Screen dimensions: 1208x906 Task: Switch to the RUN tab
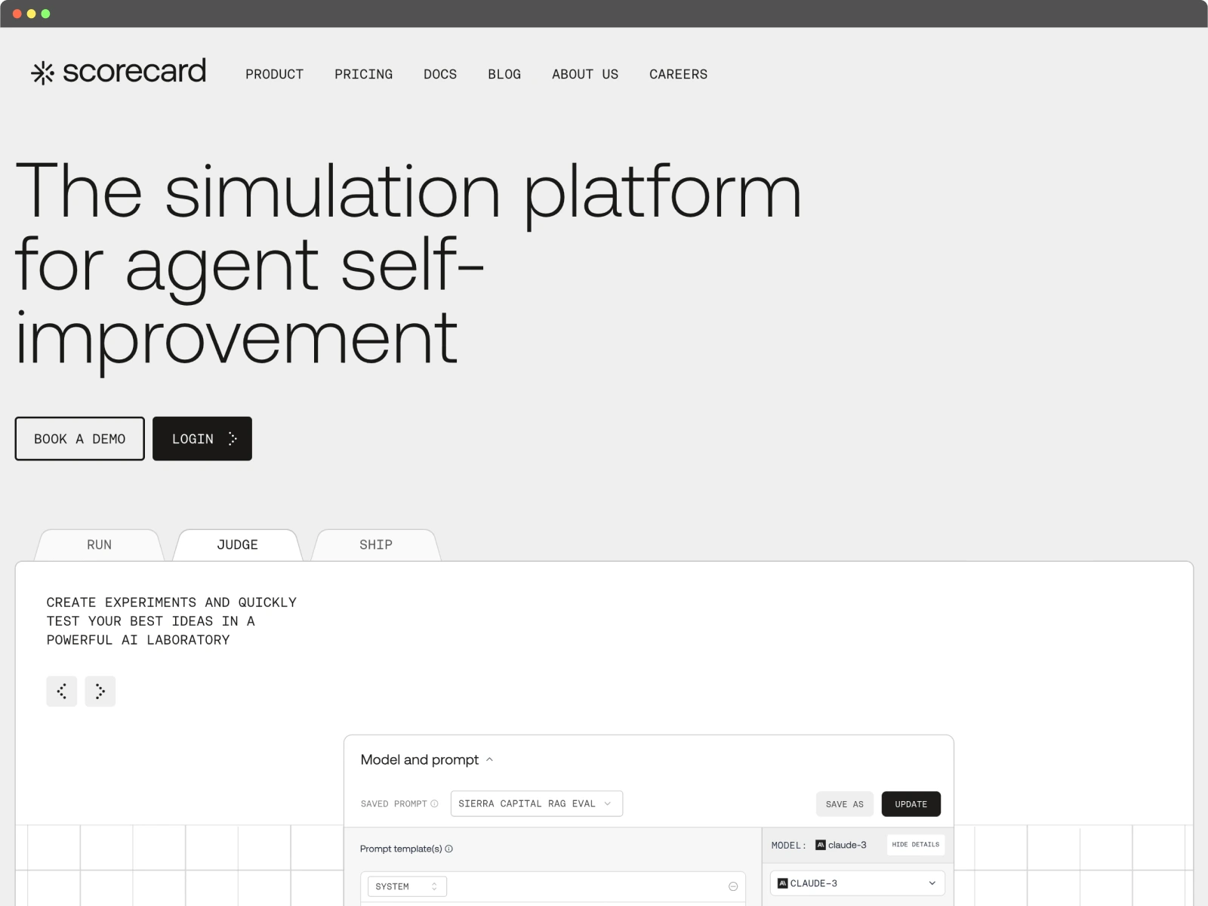[x=98, y=544]
